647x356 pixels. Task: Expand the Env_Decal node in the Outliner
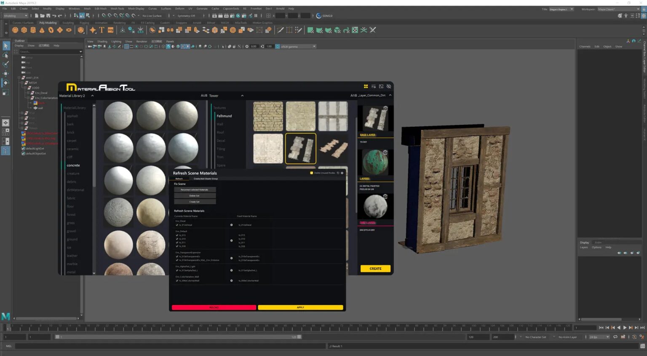(29, 93)
